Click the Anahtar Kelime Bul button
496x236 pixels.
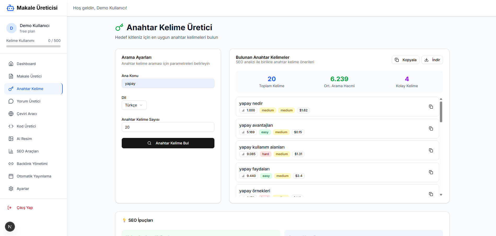point(168,143)
